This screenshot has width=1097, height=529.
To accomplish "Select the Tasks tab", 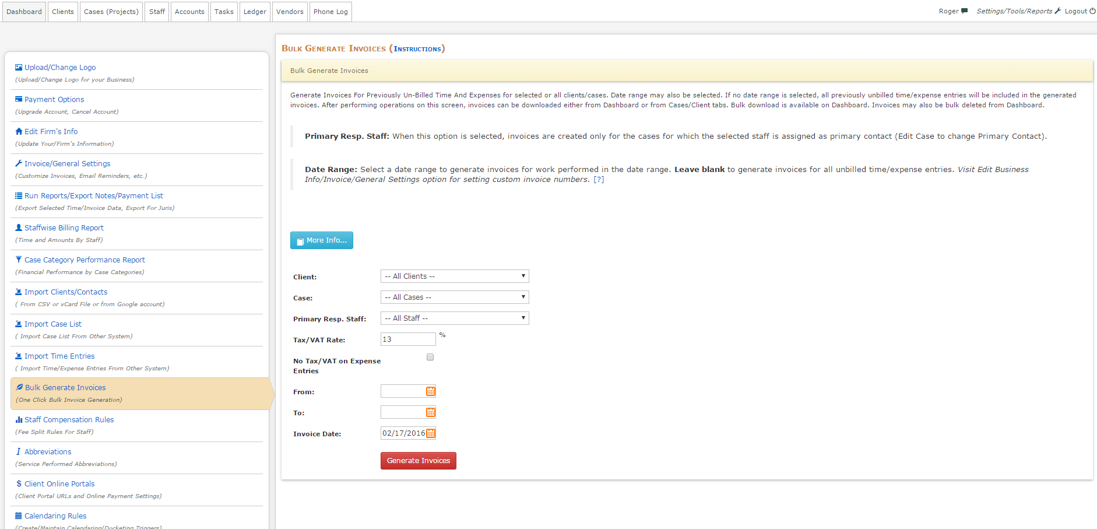I will (x=224, y=12).
